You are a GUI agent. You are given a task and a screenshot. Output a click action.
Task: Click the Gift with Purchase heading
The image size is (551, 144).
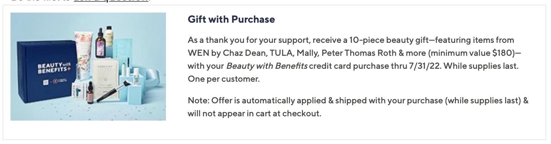tap(231, 19)
